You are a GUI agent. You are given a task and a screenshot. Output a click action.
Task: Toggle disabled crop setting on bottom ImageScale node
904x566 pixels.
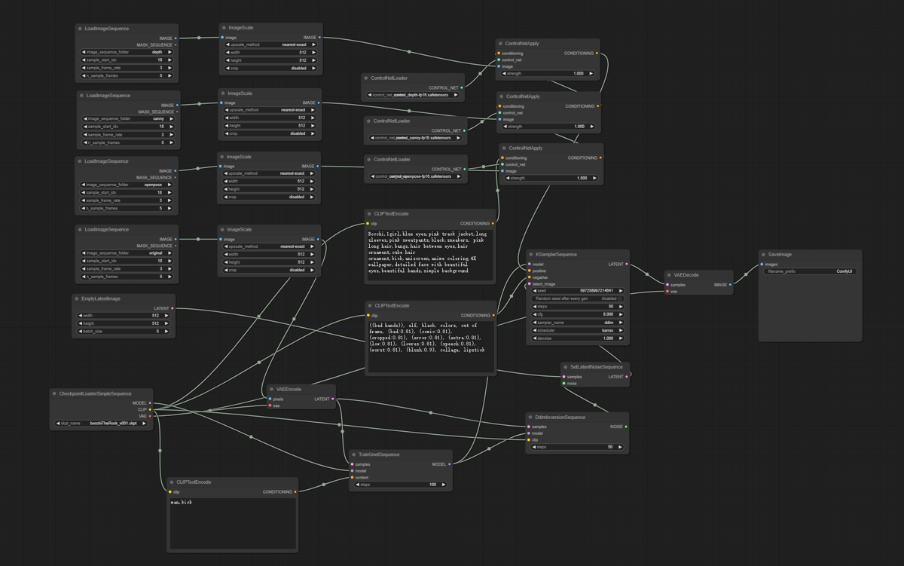[270, 270]
